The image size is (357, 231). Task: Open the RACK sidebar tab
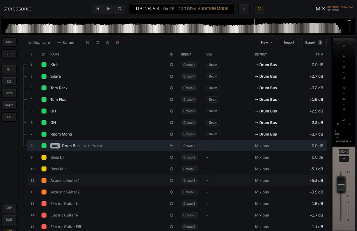(x=9, y=105)
